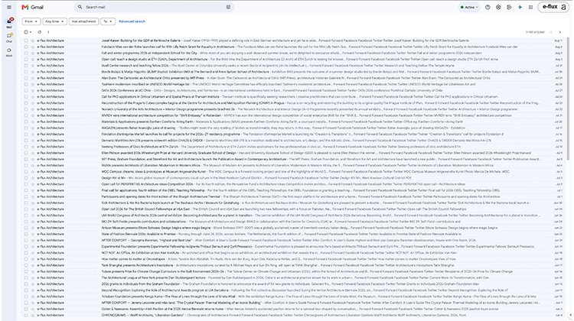The width and height of the screenshot is (574, 321).
Task: Open the Advanced search link
Action: pyautogui.click(x=132, y=21)
